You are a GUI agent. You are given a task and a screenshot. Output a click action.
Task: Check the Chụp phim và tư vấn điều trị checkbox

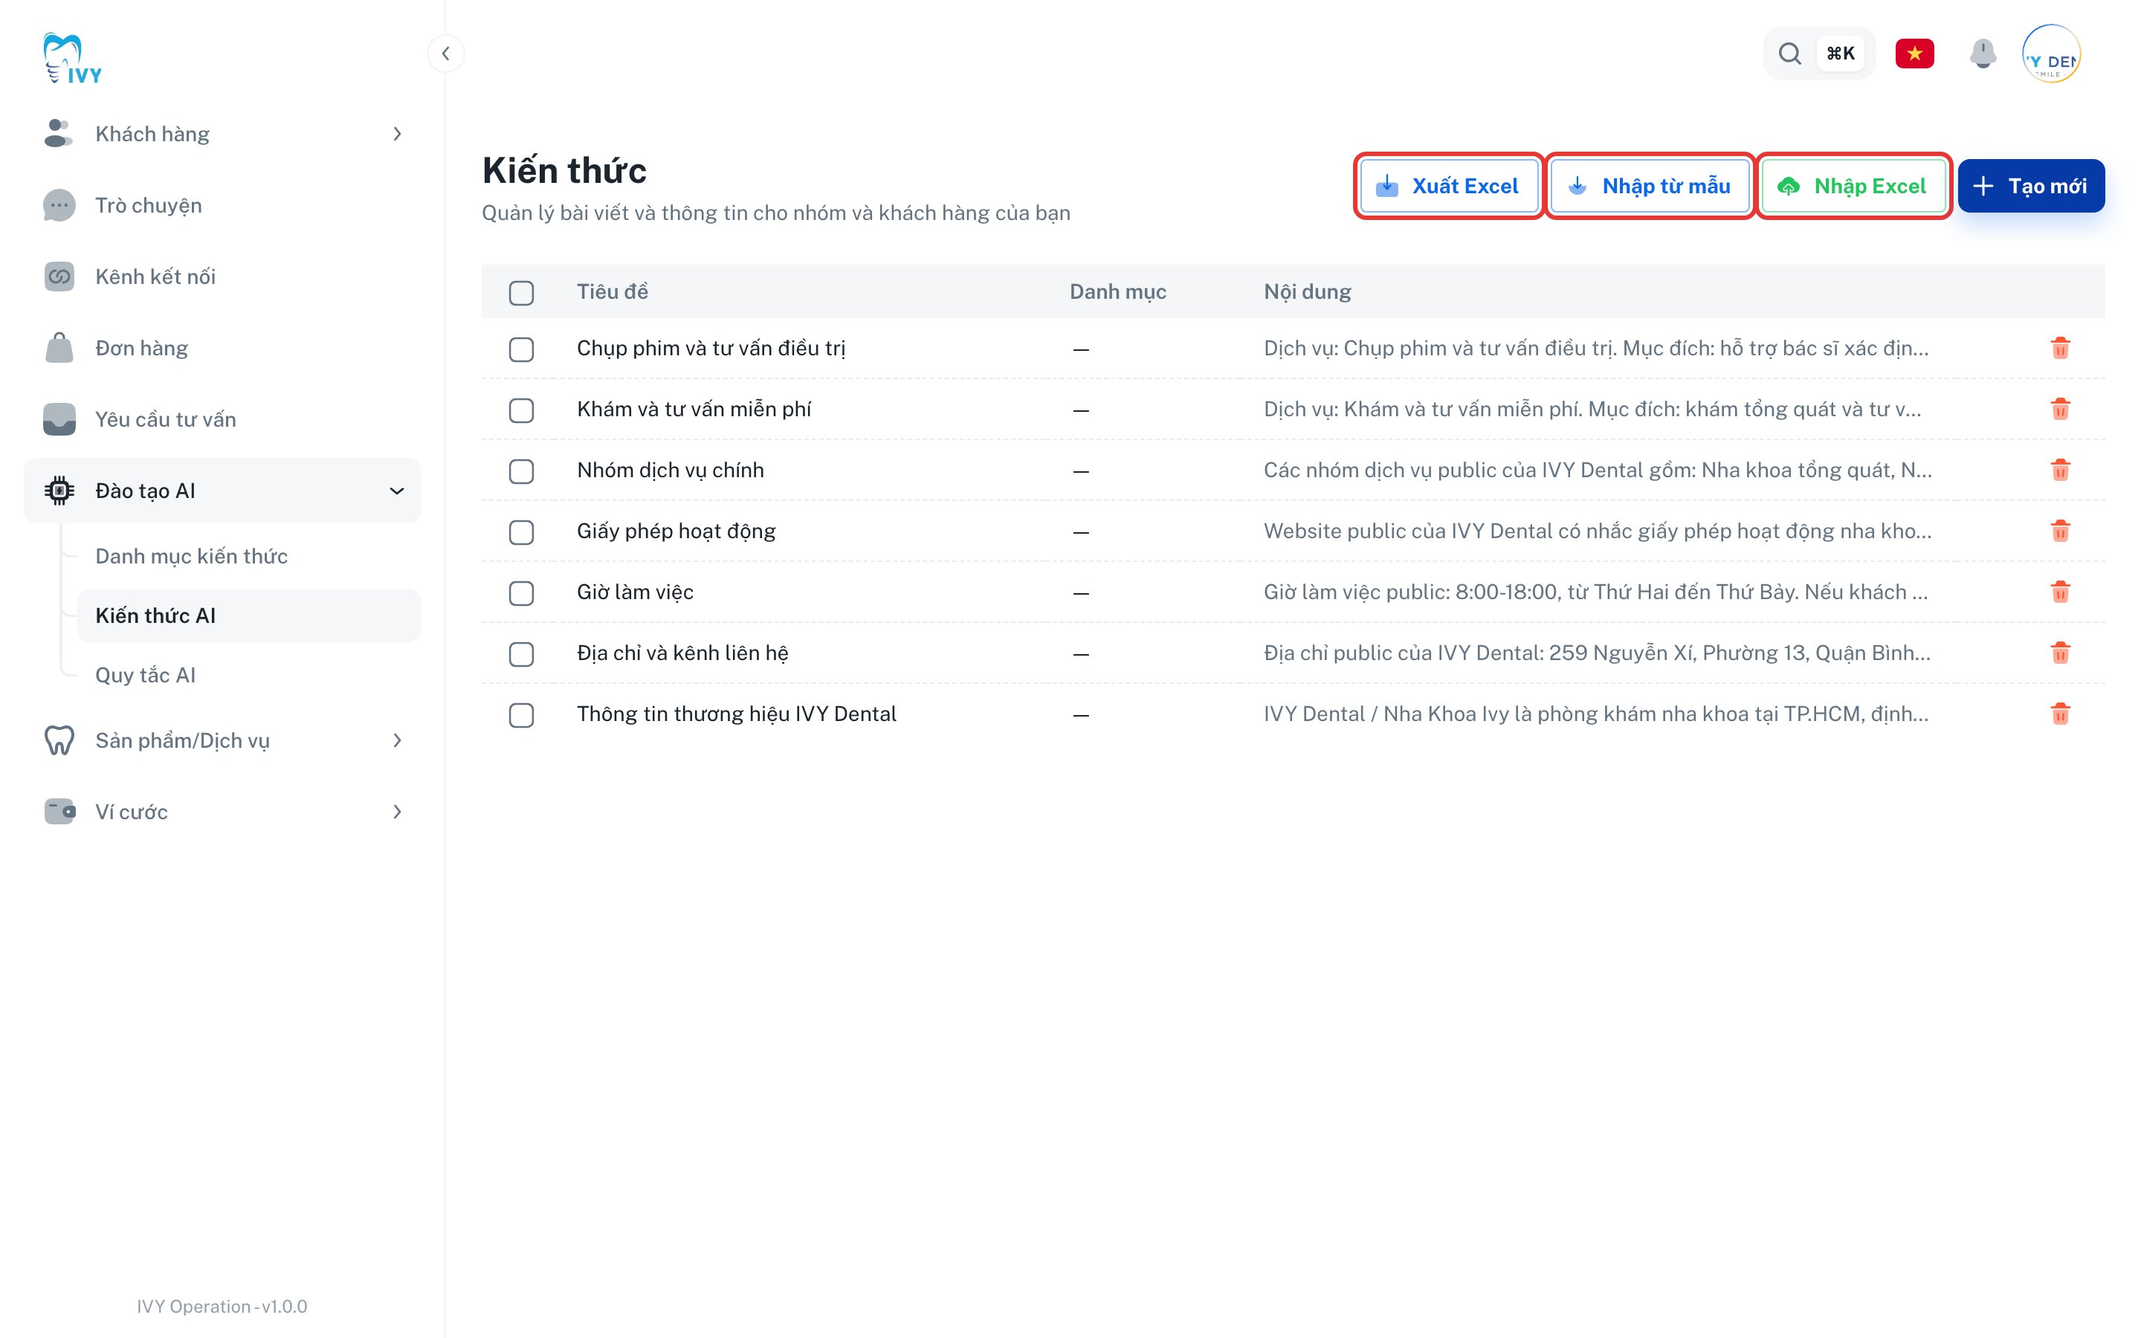point(521,349)
